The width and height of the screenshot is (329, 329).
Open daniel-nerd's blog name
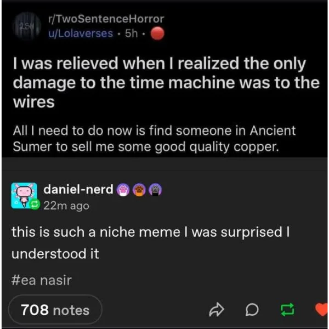(x=78, y=189)
